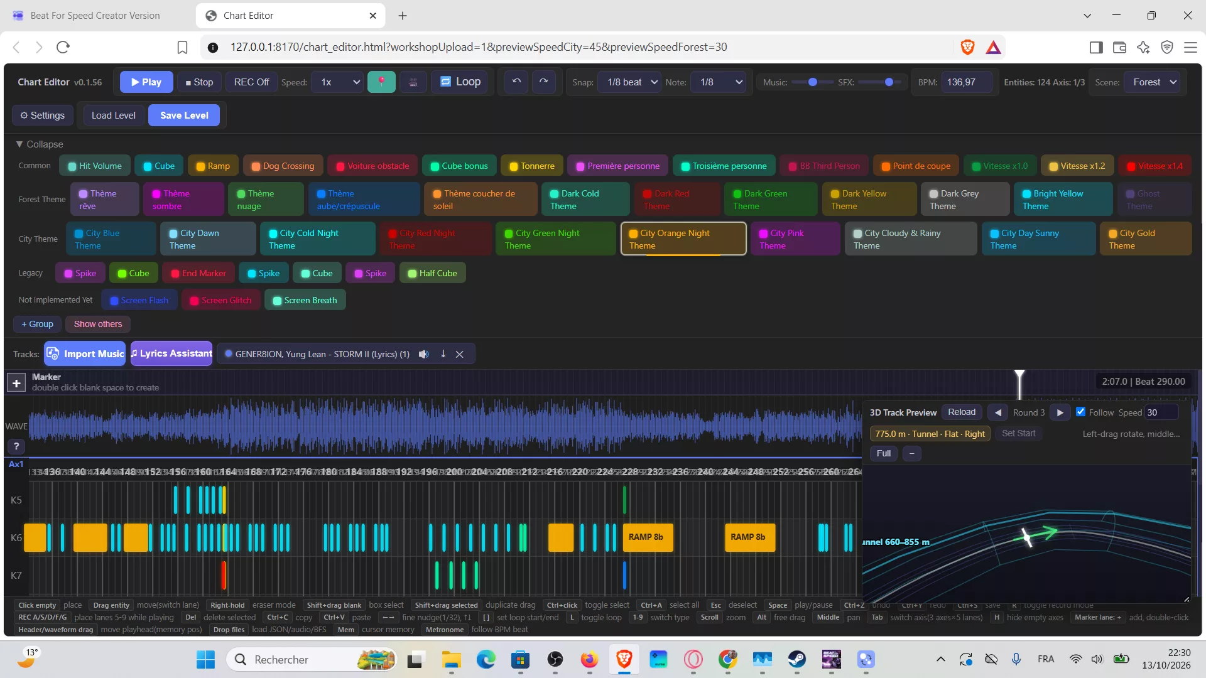Open the browser hamburger menu
This screenshot has width=1206, height=678.
coord(1190,47)
